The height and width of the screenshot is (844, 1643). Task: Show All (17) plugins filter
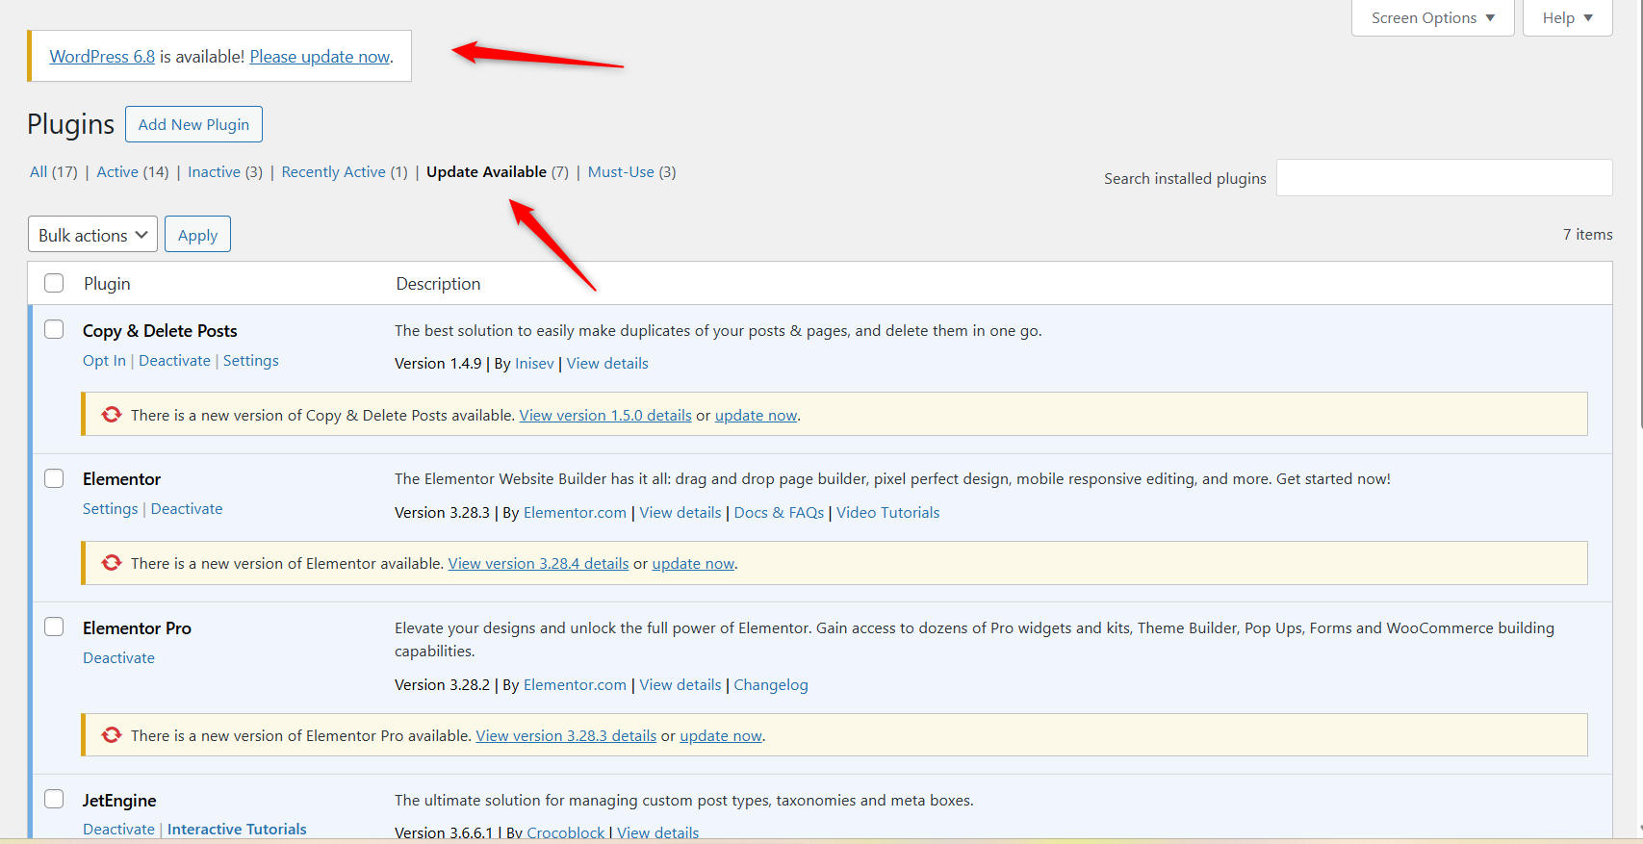tap(53, 172)
